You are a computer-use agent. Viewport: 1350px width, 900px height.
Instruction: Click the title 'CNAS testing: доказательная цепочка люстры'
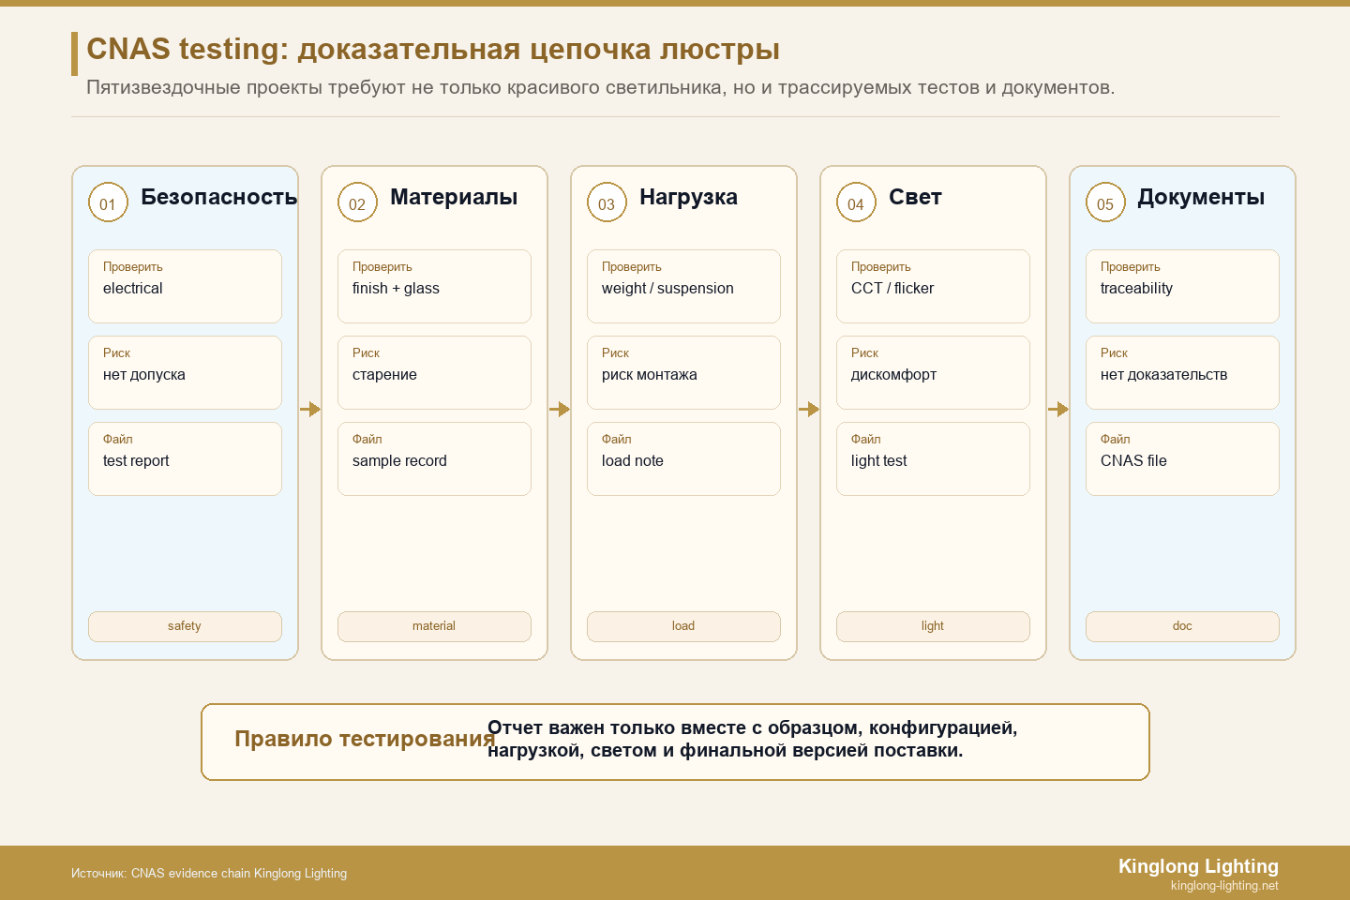433,49
